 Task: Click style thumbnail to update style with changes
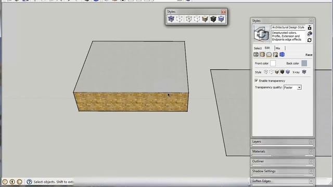pos(261,34)
